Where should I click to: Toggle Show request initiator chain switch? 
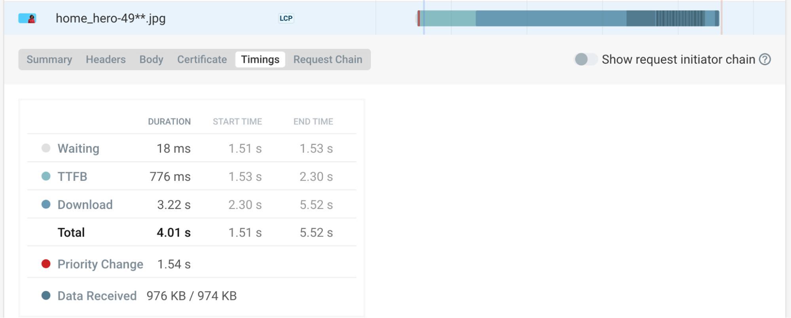585,59
